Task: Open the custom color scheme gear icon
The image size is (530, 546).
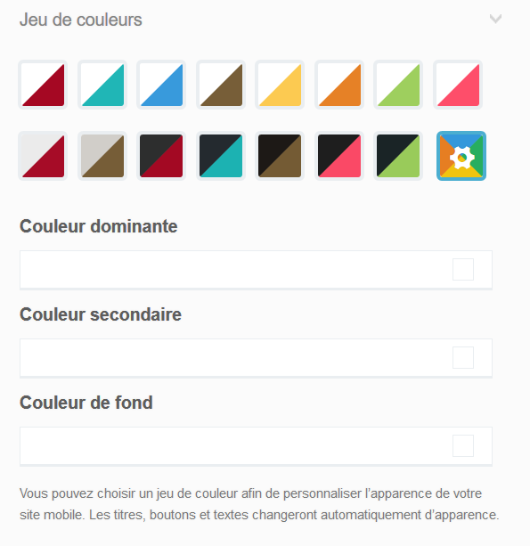Action: click(x=461, y=156)
